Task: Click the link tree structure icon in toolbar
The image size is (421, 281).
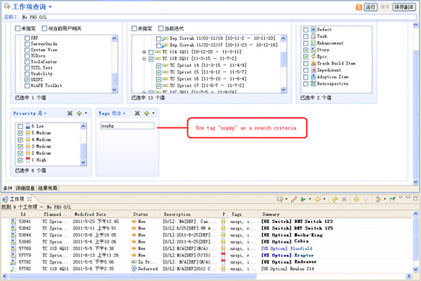Action: (378, 199)
